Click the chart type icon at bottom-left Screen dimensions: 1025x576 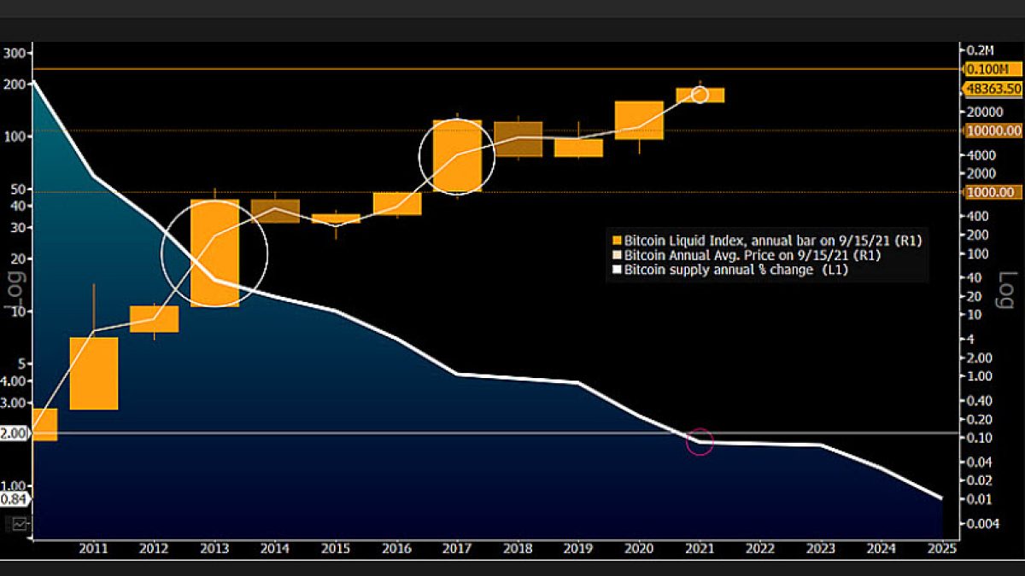tap(17, 523)
